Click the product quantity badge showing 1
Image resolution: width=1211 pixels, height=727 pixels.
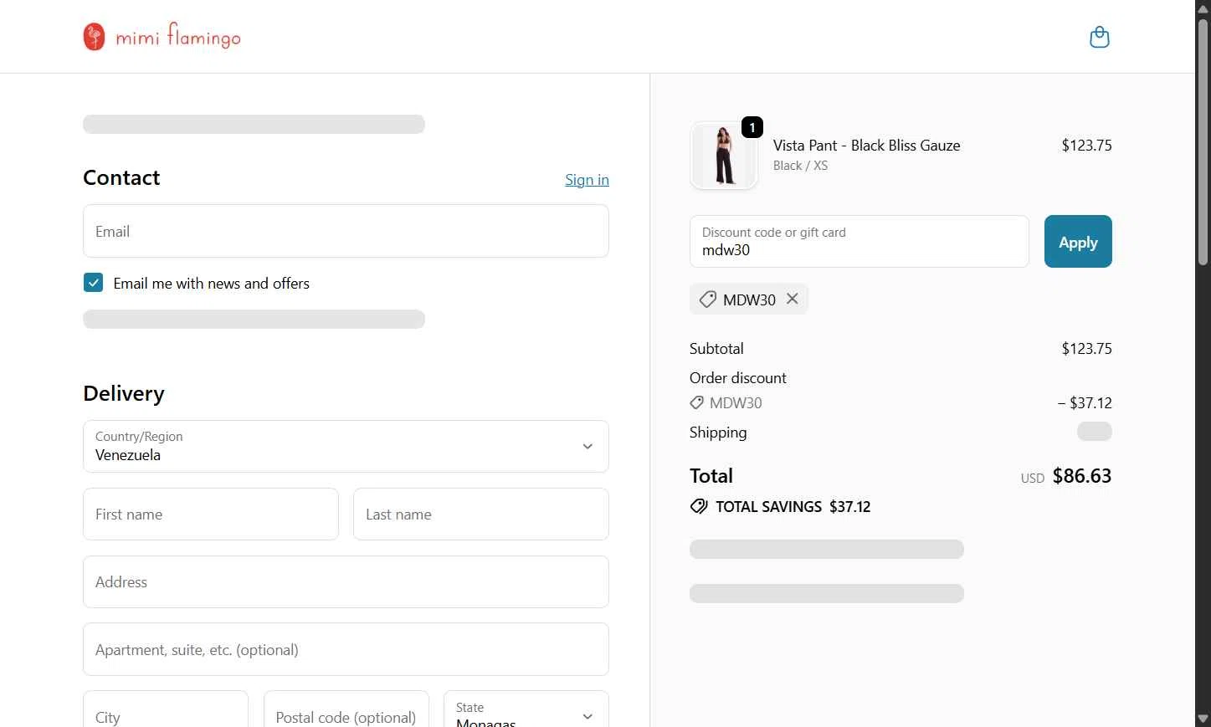coord(752,127)
